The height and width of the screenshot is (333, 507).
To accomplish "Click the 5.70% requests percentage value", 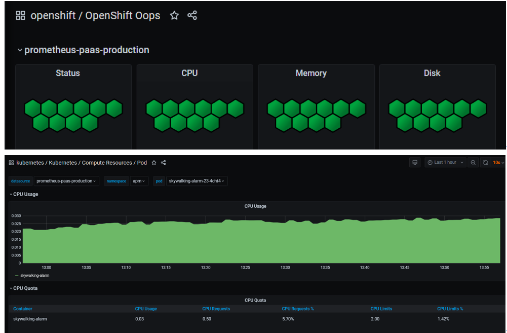I will [288, 319].
